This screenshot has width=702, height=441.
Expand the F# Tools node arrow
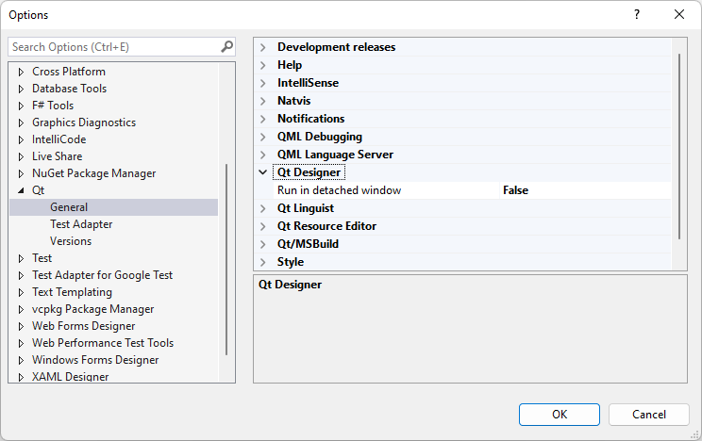(21, 106)
